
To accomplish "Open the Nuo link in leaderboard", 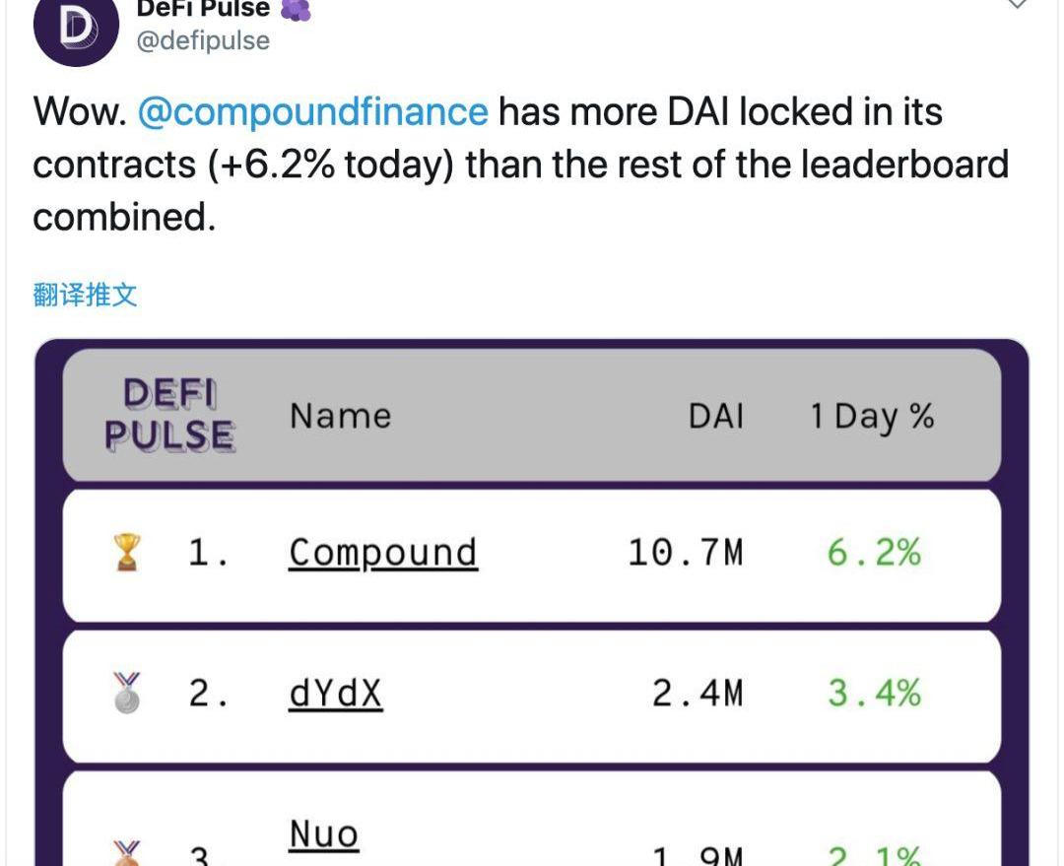I will [323, 835].
